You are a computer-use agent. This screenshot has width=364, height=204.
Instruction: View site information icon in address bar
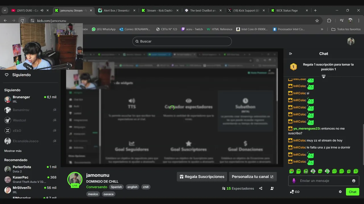pyautogui.click(x=32, y=21)
